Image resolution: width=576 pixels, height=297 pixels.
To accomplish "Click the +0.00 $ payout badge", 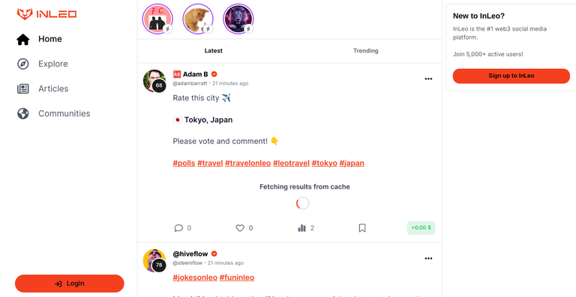I will coord(421,227).
